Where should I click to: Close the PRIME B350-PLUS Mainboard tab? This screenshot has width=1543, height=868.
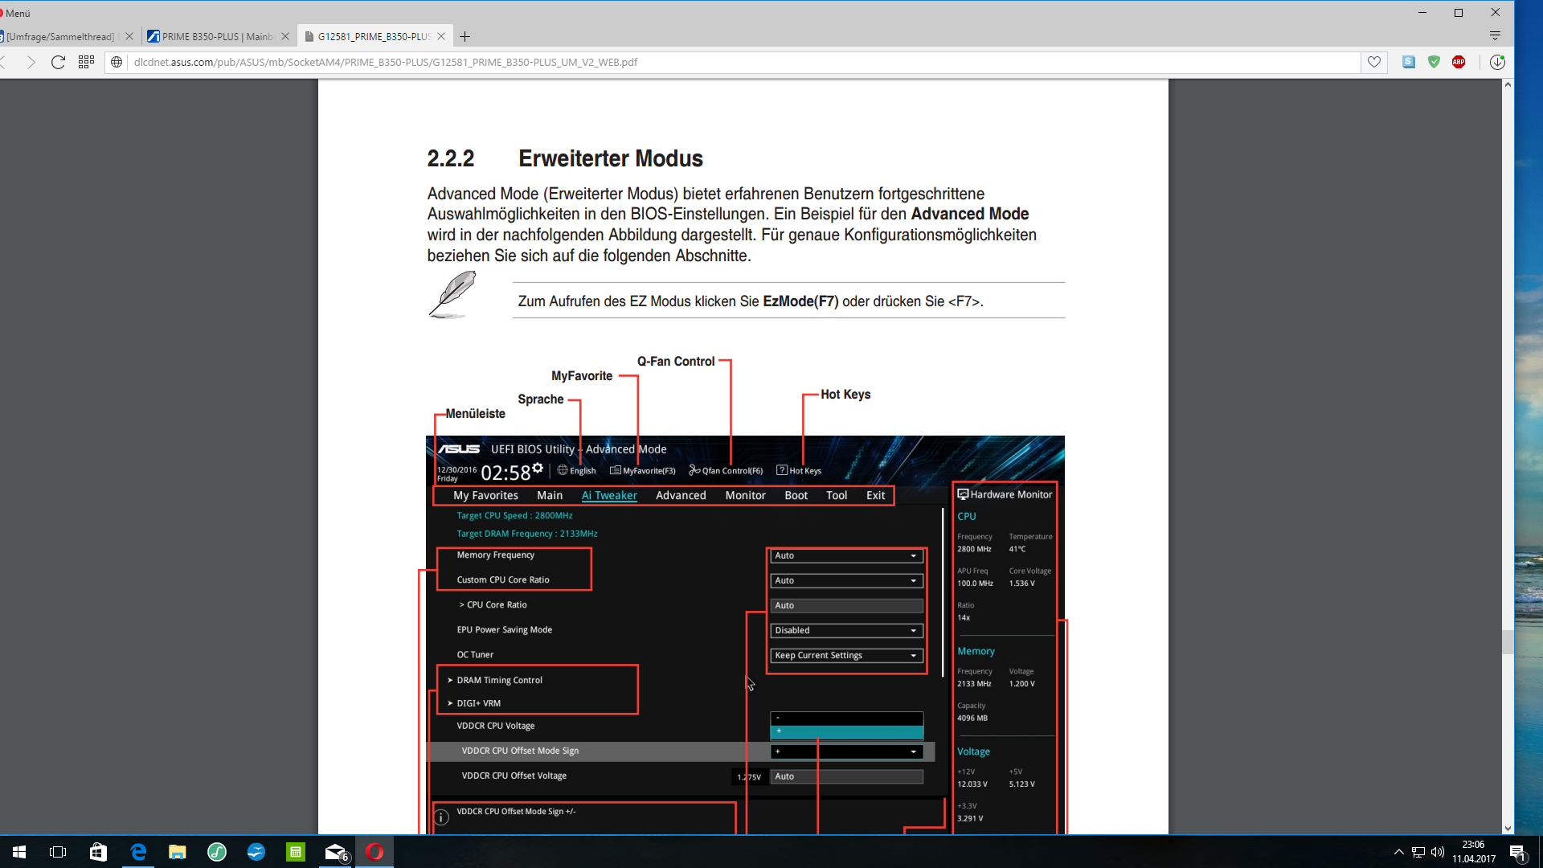285,36
